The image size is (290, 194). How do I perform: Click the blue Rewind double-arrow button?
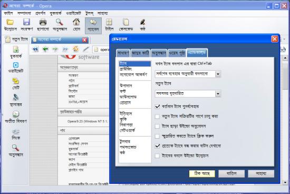35,49
